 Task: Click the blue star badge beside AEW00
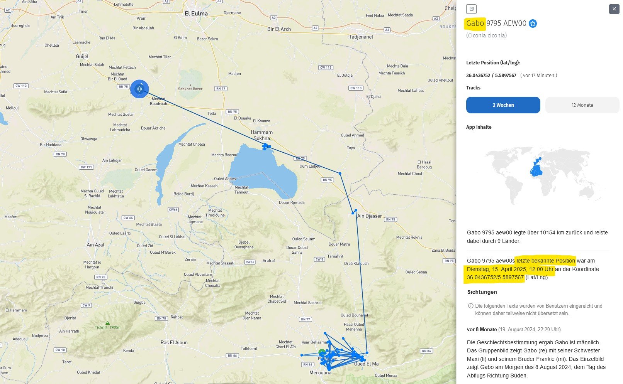pyautogui.click(x=533, y=24)
